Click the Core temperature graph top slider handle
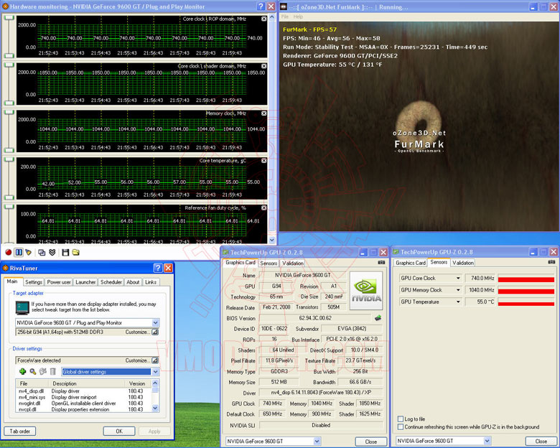 [9, 159]
